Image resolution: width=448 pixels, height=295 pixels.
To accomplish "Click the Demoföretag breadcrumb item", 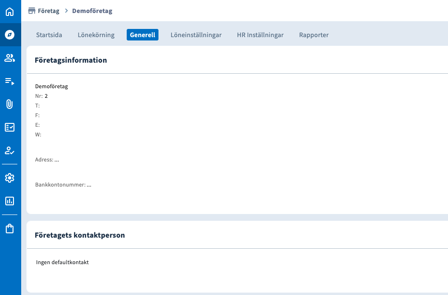I will (x=92, y=11).
